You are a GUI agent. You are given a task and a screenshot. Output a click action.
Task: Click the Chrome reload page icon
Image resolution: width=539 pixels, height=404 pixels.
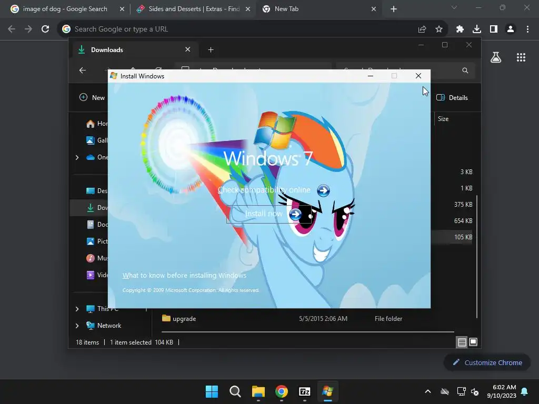45,29
